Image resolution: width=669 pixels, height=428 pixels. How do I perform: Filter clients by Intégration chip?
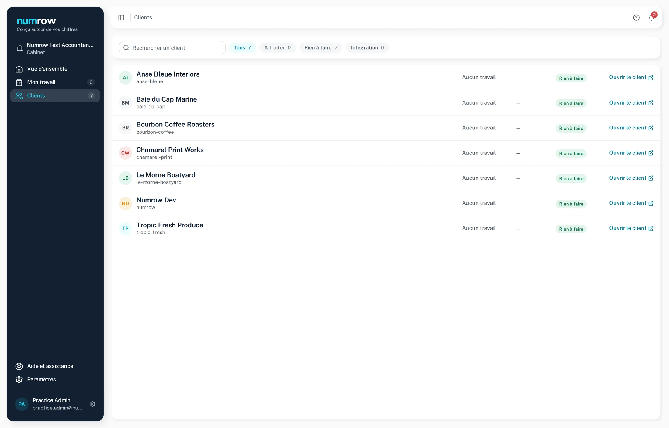[367, 48]
